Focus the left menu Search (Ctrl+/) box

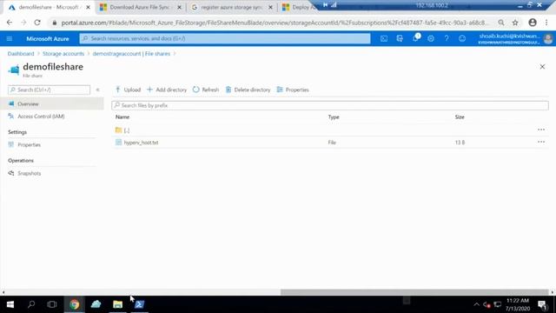[x=49, y=90]
